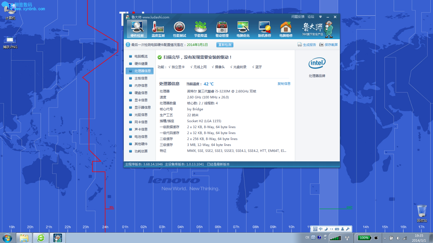Click the 主程序版本 version status text
The height and width of the screenshot is (243, 433).
click(x=144, y=164)
